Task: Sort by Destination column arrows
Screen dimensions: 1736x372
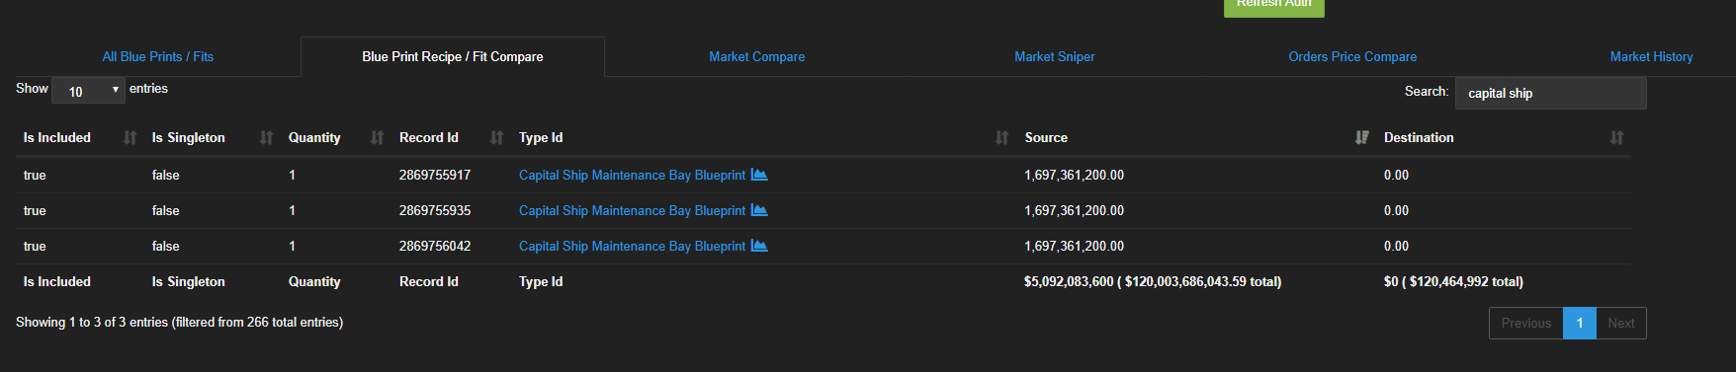Action: [1616, 138]
